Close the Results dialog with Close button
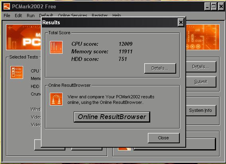The height and width of the screenshot is (164, 226). click(163, 138)
